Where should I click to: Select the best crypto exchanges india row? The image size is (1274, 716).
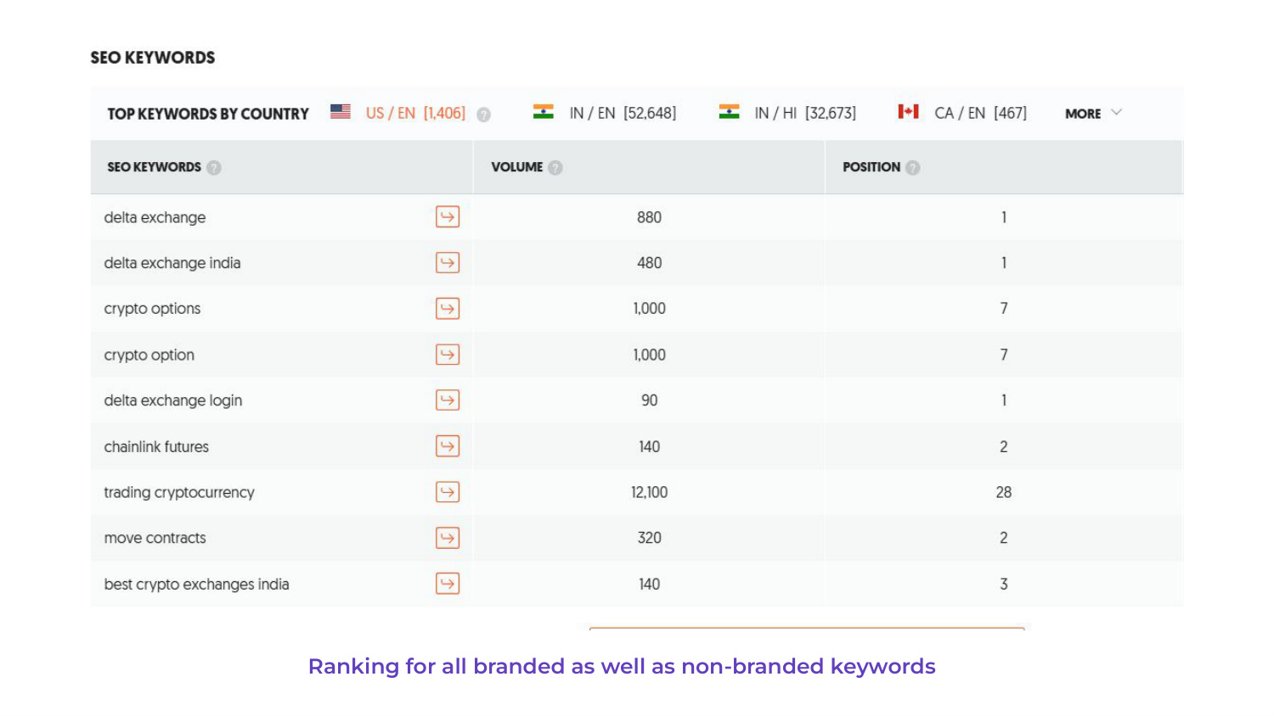point(196,584)
